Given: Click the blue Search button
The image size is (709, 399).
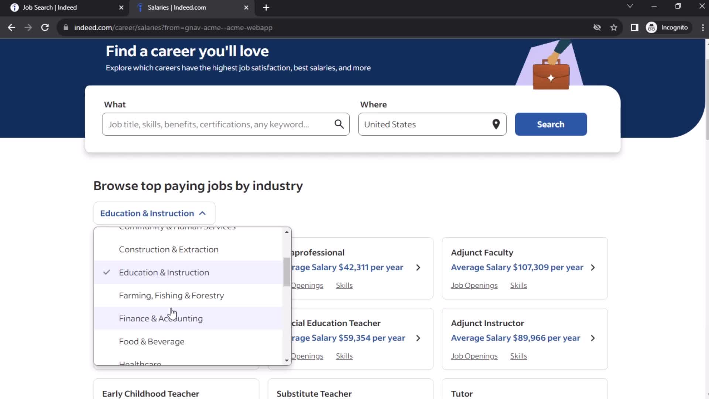Looking at the screenshot, I should (x=551, y=124).
